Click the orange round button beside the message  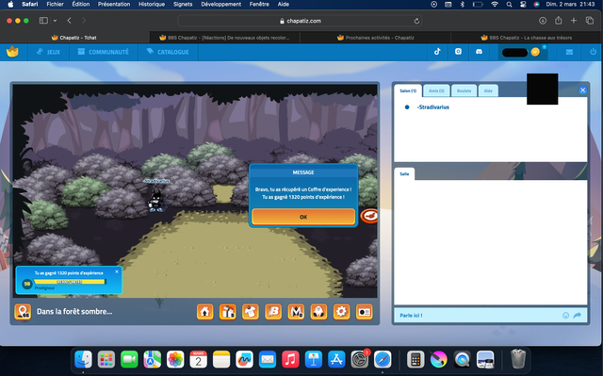[x=369, y=216]
